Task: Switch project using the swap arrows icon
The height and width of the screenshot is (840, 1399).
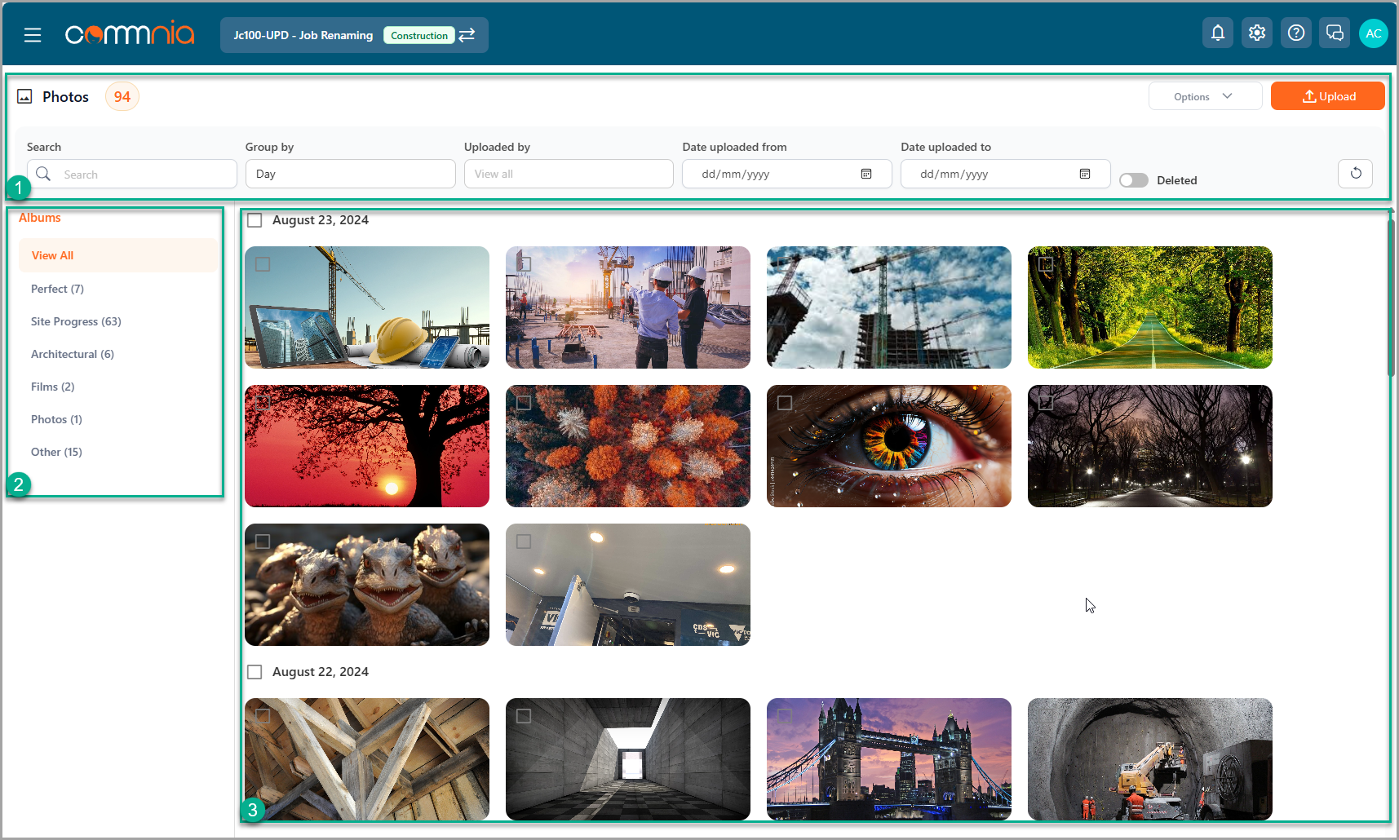Action: point(467,35)
